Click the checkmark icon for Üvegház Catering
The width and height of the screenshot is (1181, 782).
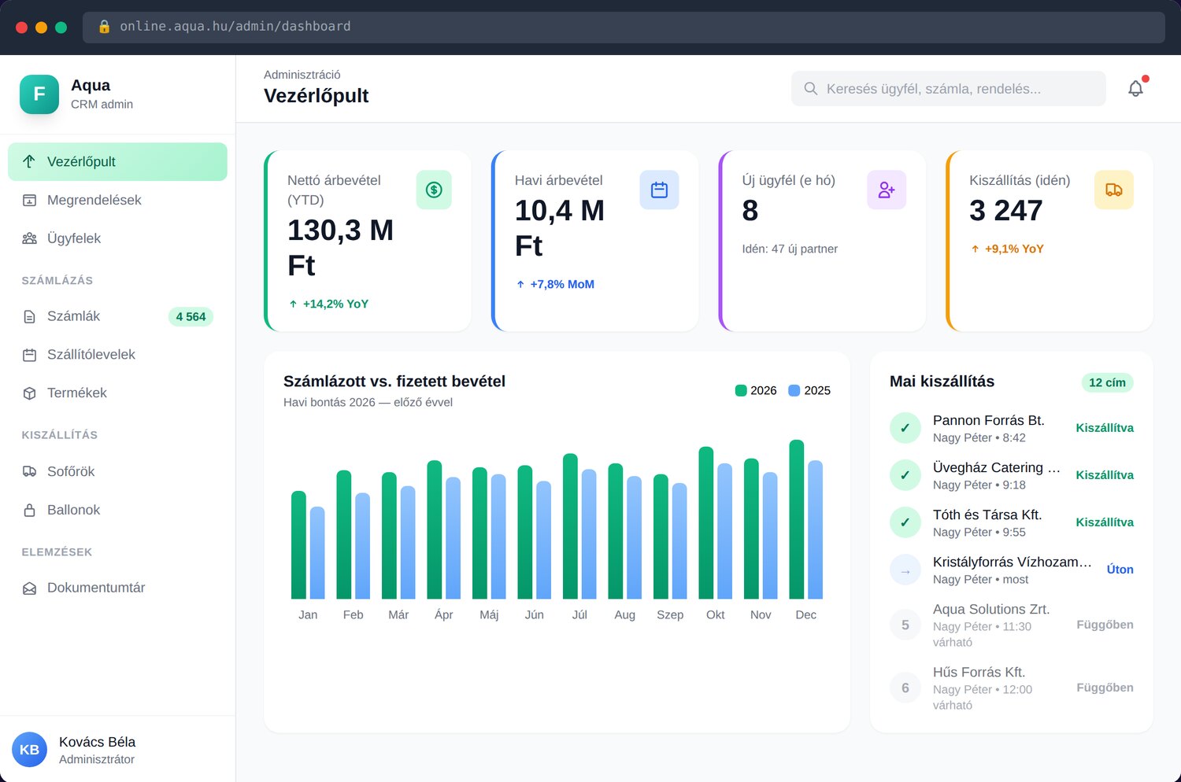click(x=905, y=475)
